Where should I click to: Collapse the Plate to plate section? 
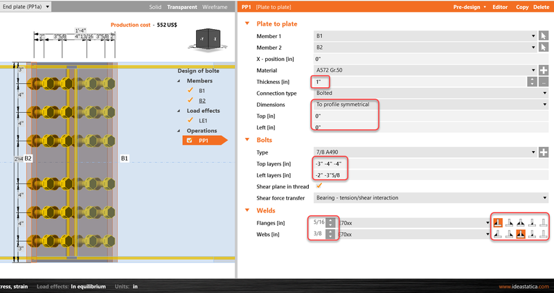click(248, 24)
